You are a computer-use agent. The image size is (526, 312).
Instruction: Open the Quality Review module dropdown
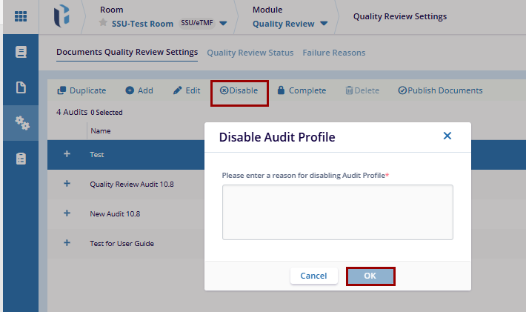323,24
